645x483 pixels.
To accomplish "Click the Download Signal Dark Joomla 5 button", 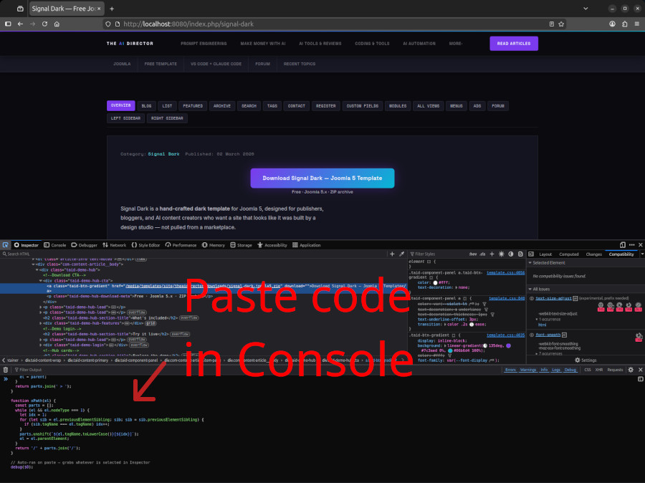I will [324, 178].
